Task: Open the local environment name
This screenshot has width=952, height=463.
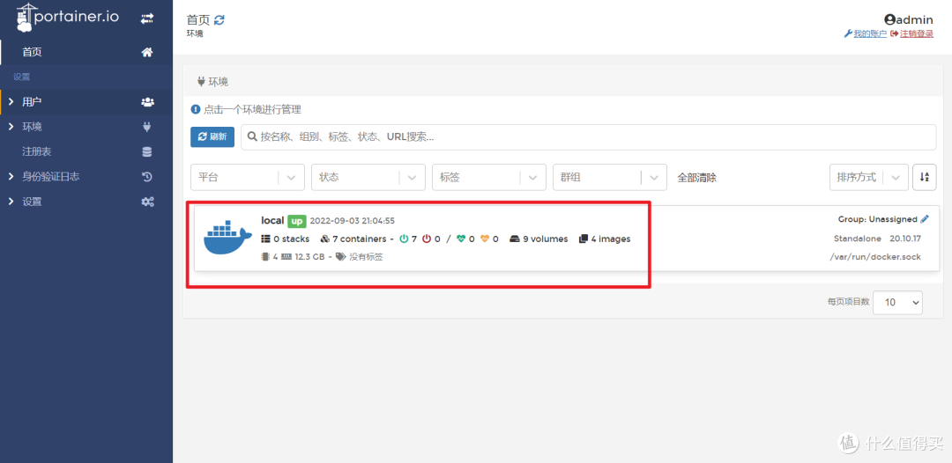Action: point(272,220)
